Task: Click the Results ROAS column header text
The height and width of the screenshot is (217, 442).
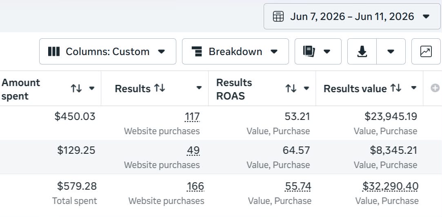Action: (234, 89)
